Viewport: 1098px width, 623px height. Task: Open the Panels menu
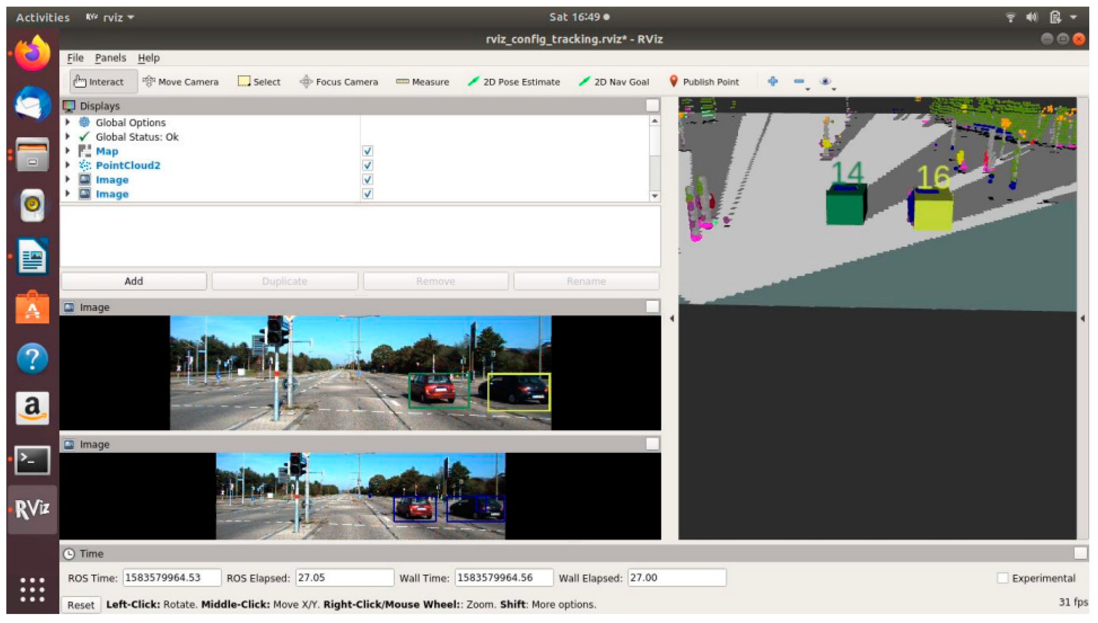(110, 58)
